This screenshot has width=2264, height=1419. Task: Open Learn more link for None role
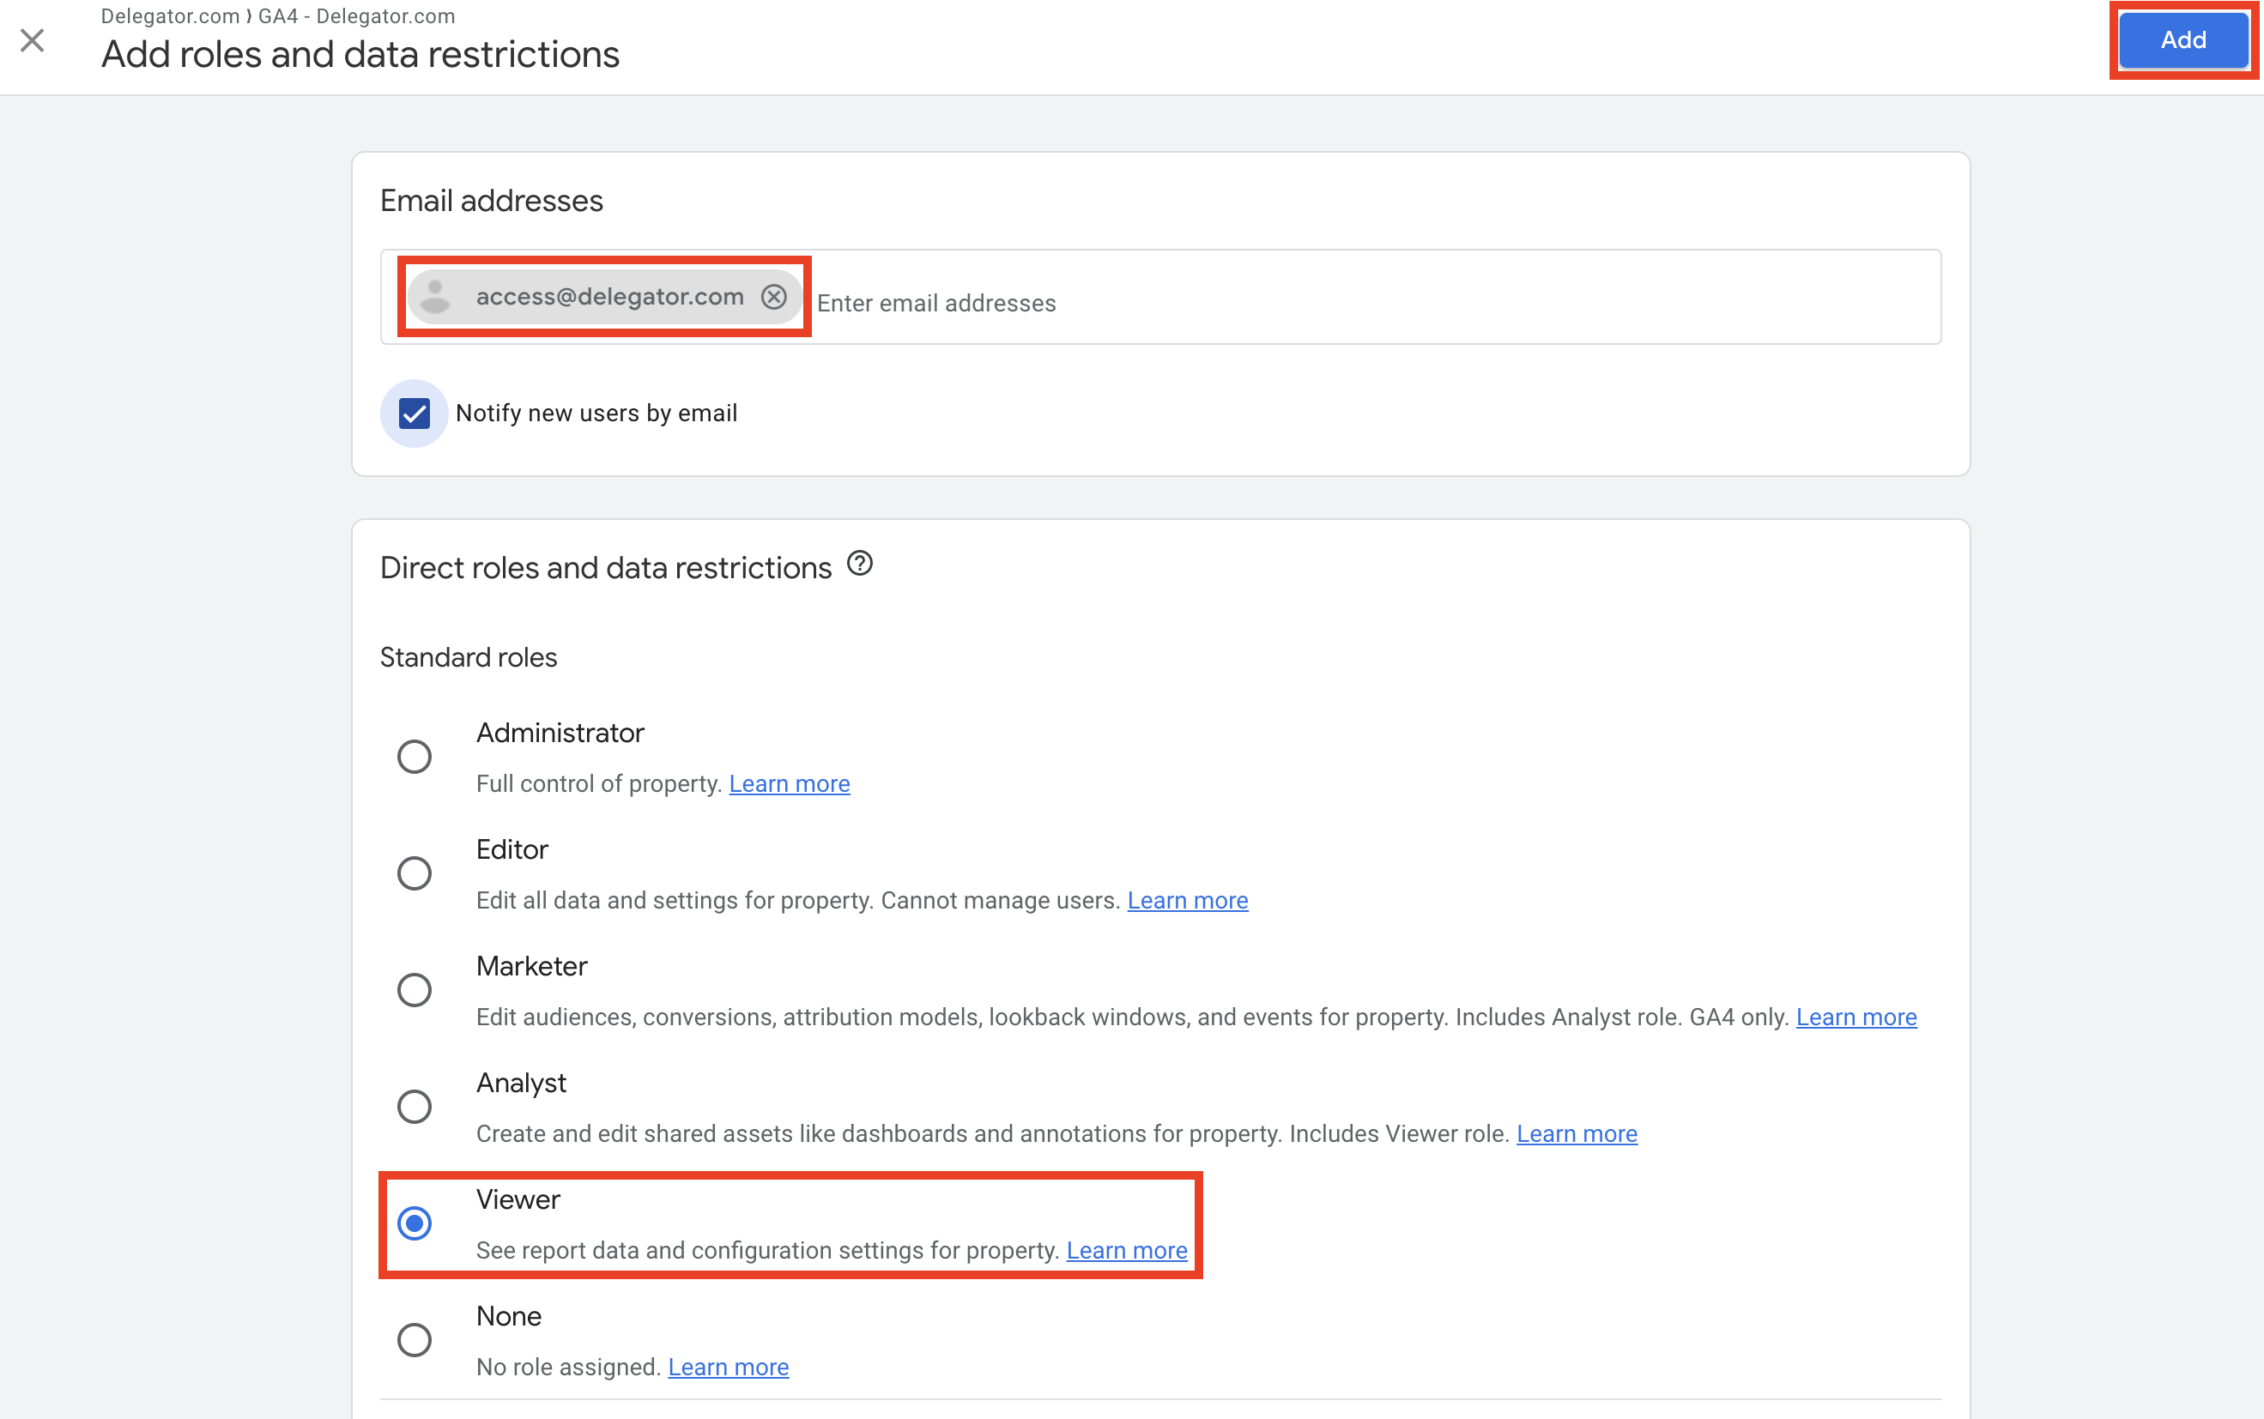click(729, 1367)
